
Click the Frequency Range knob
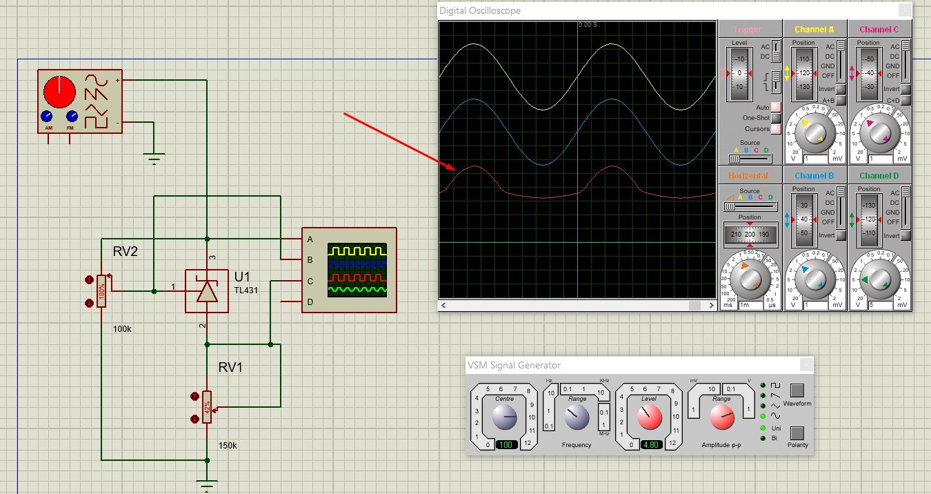click(x=576, y=415)
